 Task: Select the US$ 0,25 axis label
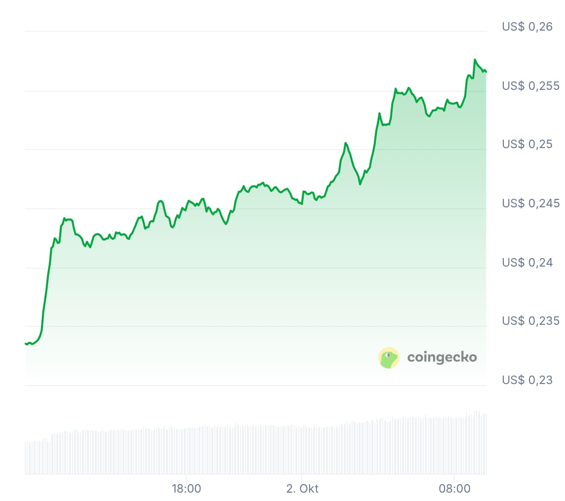pos(527,144)
